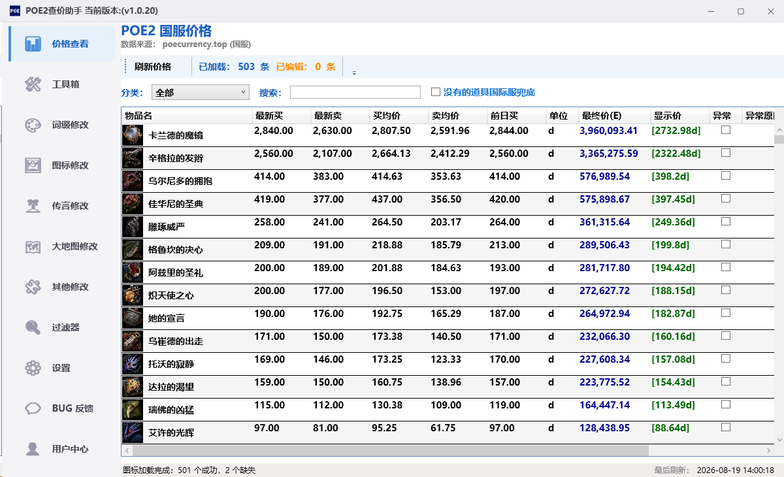Click the 阿兹里的圣礼 item icon

133,272
